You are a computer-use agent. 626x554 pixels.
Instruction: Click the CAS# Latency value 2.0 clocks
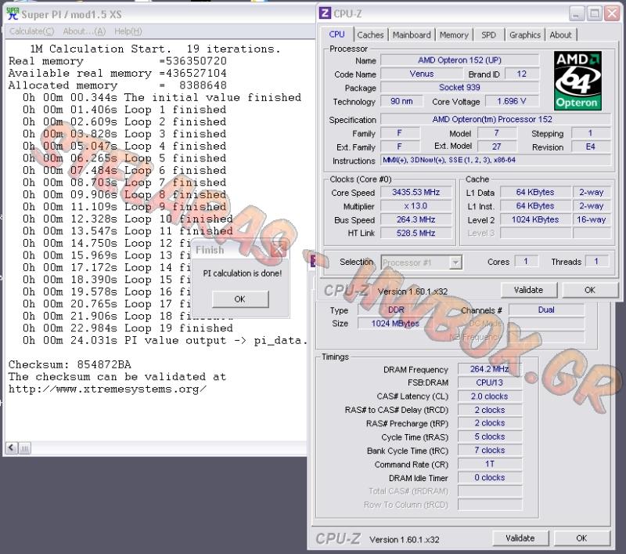click(x=490, y=396)
